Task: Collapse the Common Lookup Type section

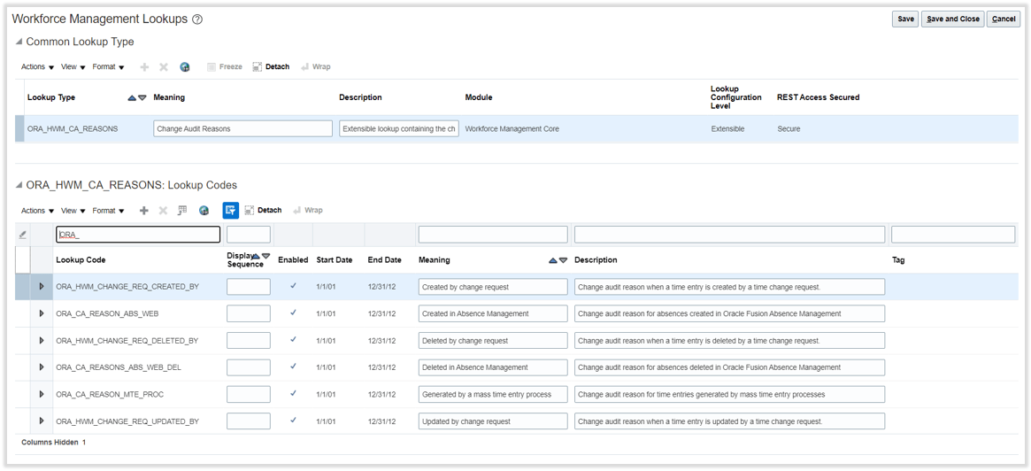Action: [18, 42]
